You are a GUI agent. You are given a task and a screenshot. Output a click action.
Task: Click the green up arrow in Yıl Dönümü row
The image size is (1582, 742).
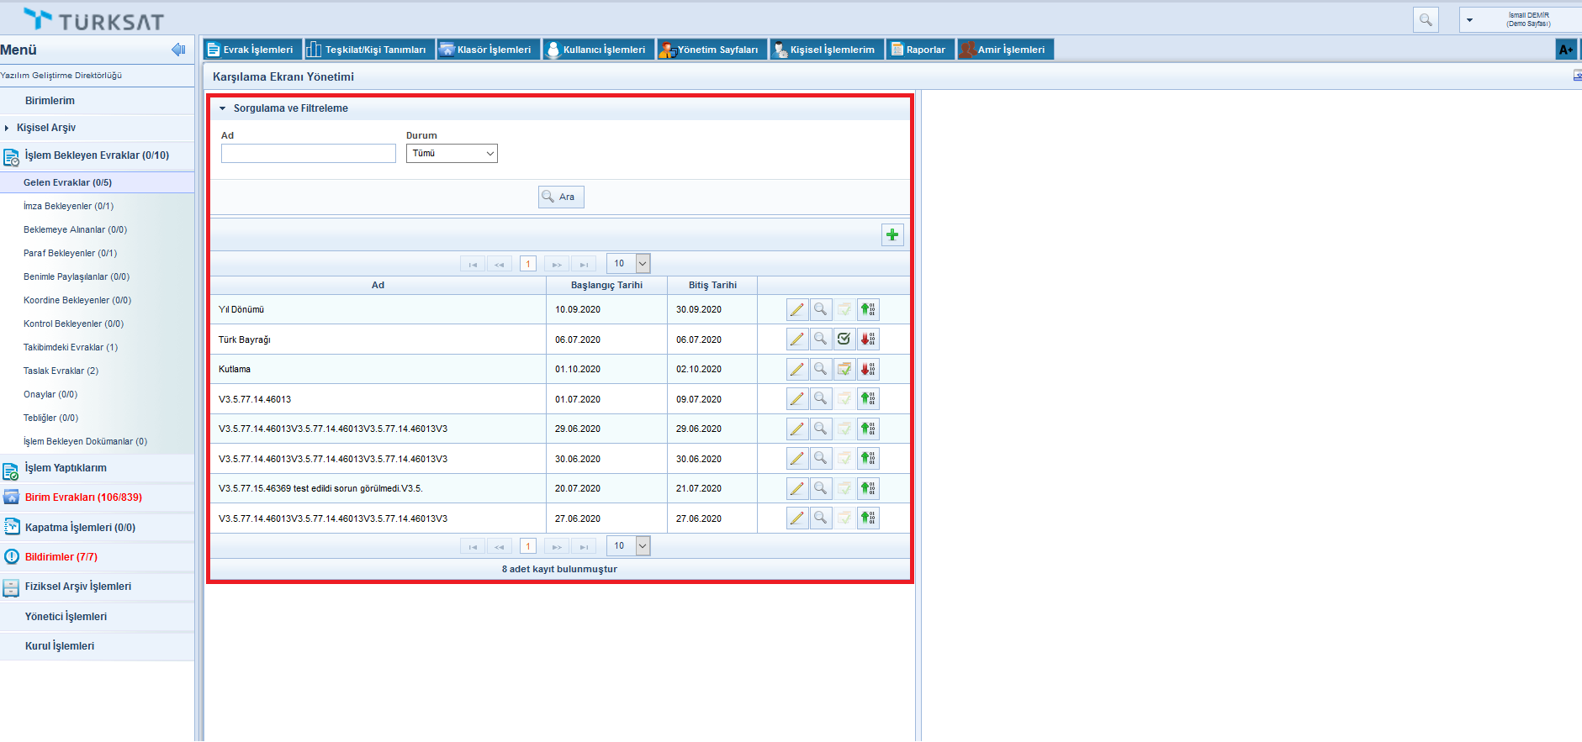[868, 310]
